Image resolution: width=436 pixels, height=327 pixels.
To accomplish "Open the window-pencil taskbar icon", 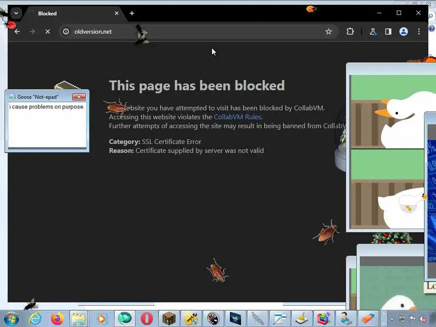I will coord(279,318).
